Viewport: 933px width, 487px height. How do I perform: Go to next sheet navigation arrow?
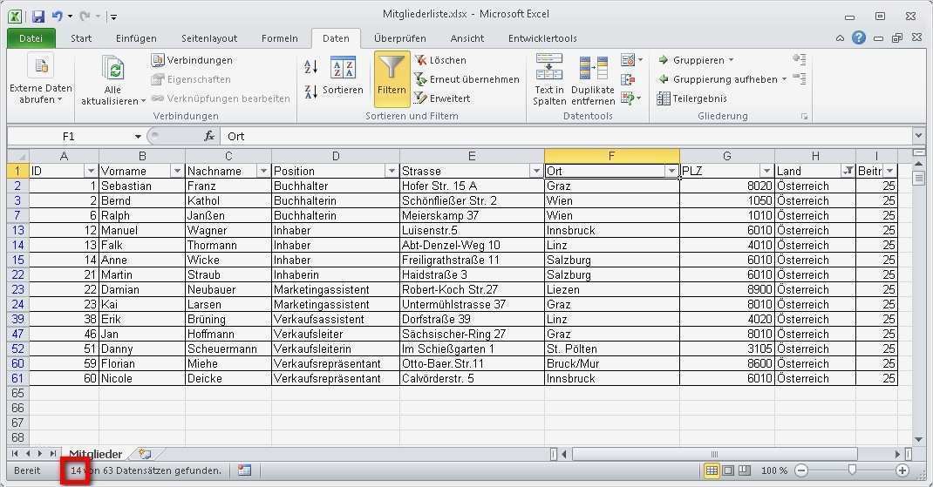click(x=40, y=454)
